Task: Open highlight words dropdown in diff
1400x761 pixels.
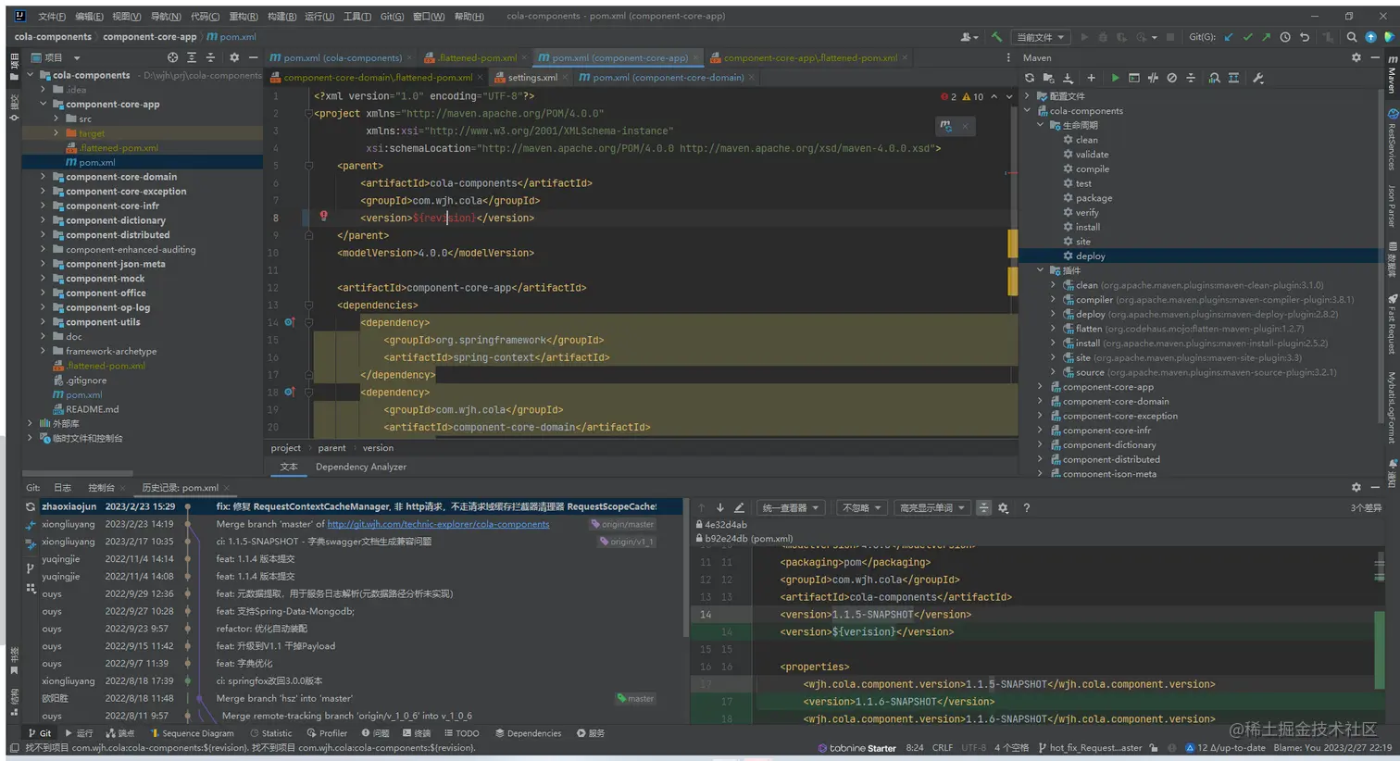Action: tap(932, 507)
